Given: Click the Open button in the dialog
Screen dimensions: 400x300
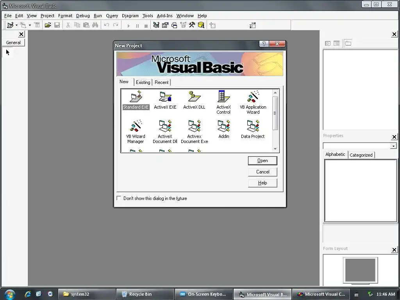Looking at the screenshot, I should point(262,161).
